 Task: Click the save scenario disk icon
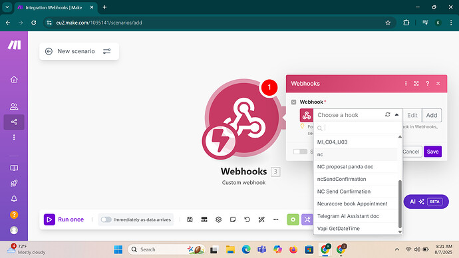tap(190, 219)
